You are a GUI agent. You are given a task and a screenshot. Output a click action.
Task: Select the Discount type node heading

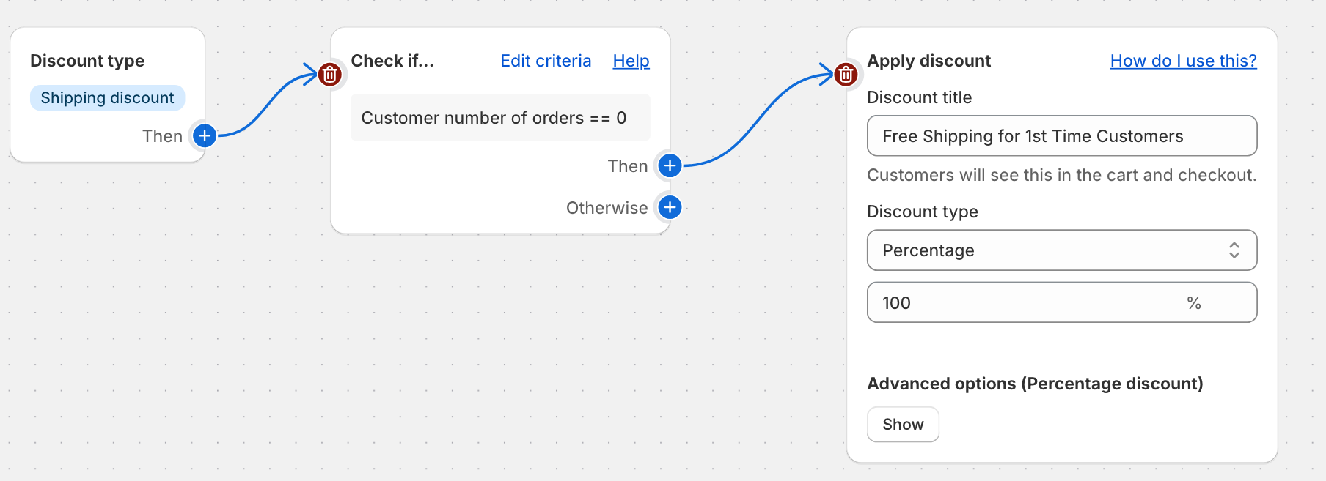pos(87,61)
